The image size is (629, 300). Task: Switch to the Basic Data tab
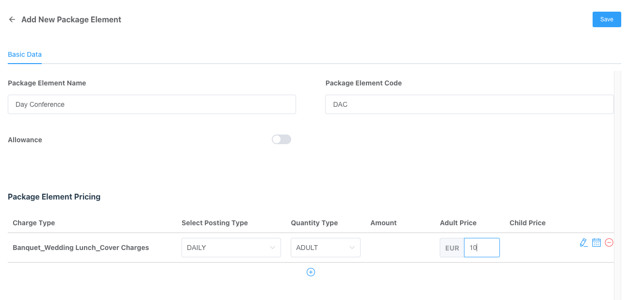(x=25, y=54)
